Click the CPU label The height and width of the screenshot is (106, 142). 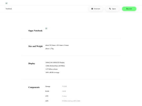(x=47, y=96)
